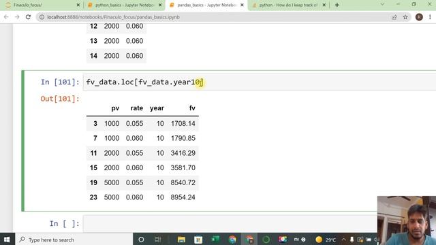Click row index 7 in output table
Screen dimensions: 436x245
pos(95,138)
